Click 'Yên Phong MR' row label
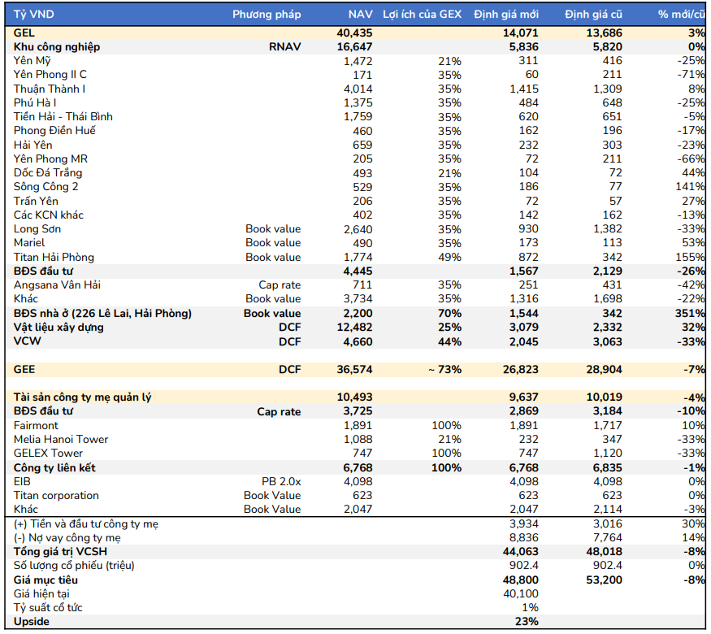Screen dimensions: 711x634 (50, 158)
